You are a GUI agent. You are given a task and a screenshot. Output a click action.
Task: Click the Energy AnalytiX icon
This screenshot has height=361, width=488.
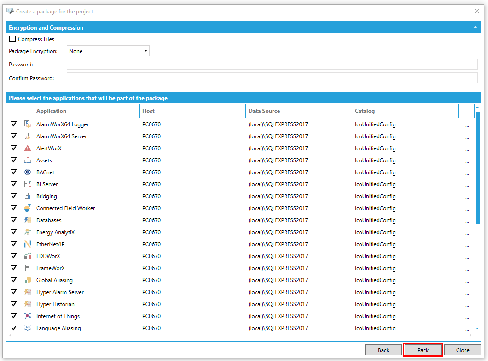point(28,232)
